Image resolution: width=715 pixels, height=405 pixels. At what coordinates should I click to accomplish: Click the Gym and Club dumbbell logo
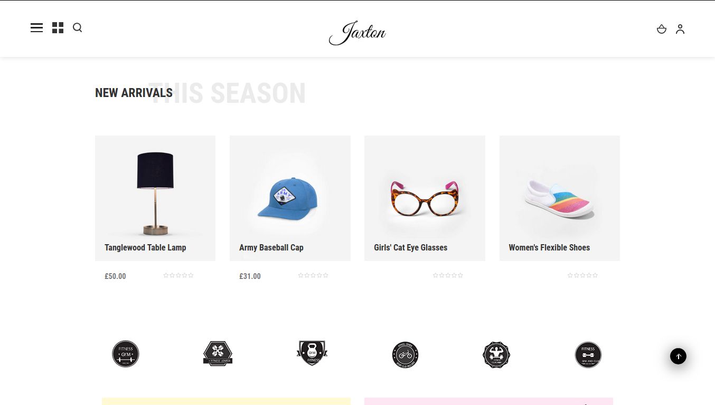tap(588, 354)
